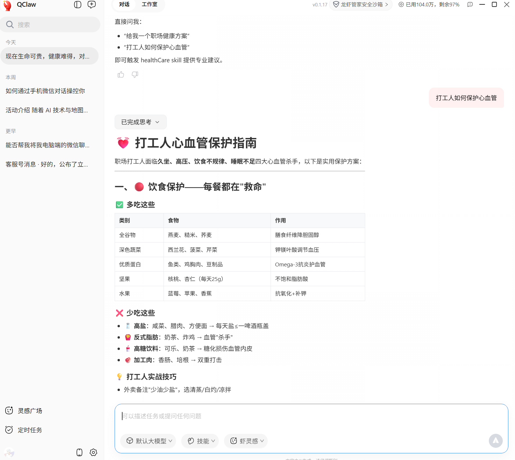Click the sidebar collapse icon beside QClaw
515x460 pixels.
(77, 5)
